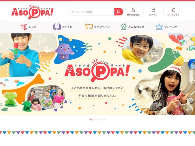The height and width of the screenshot is (146, 195).
Task: Open the みんなの工房 house icon
Action: click(123, 27)
